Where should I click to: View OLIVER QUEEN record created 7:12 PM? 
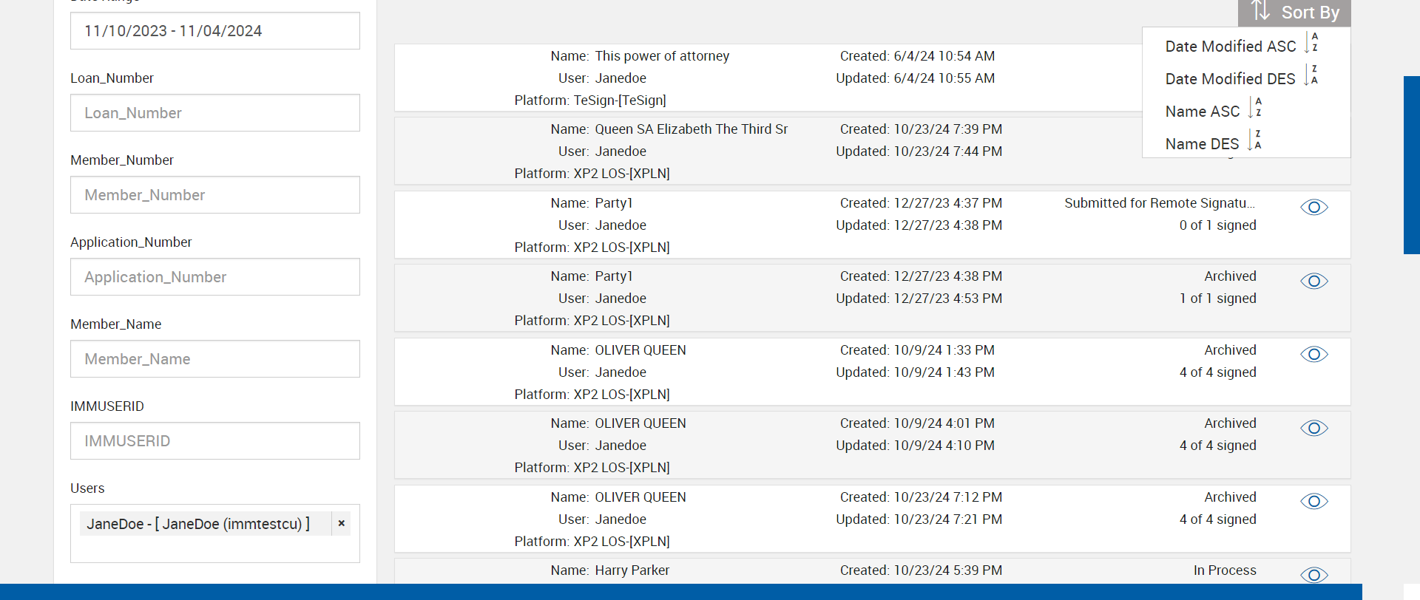1313,502
